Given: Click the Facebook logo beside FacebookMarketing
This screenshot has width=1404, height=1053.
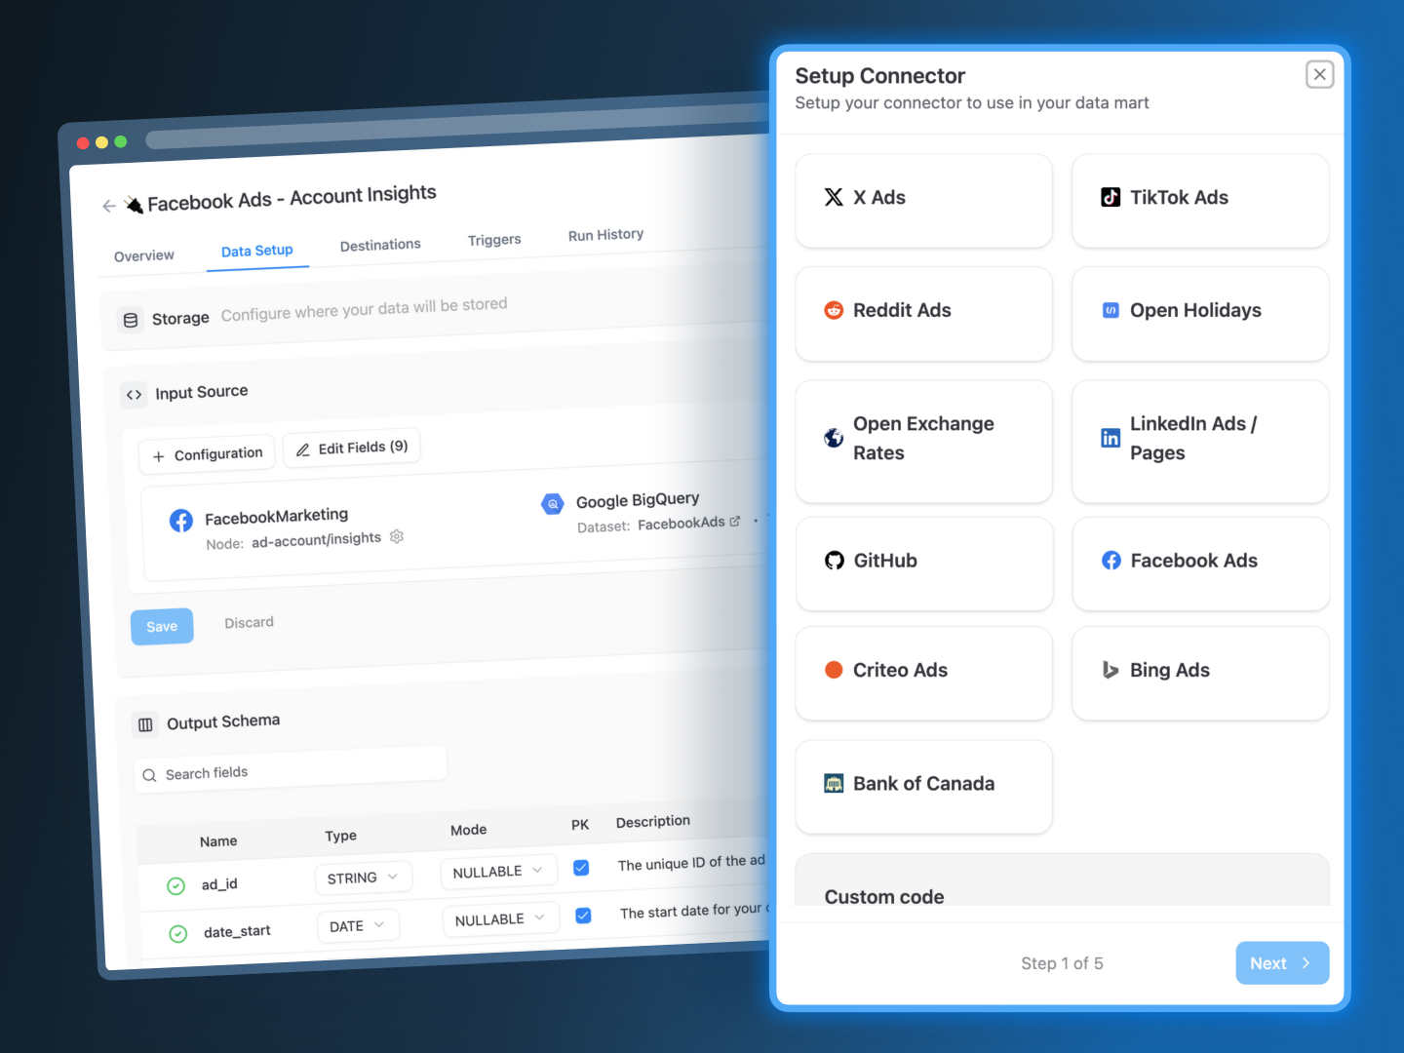Looking at the screenshot, I should (181, 521).
